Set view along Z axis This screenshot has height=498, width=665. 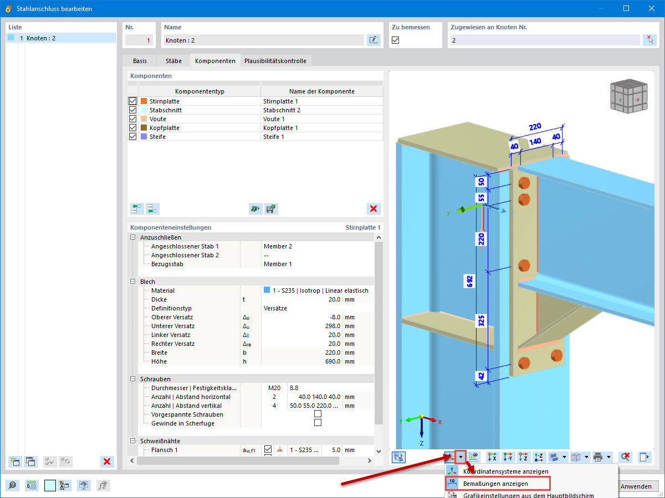pos(524,457)
